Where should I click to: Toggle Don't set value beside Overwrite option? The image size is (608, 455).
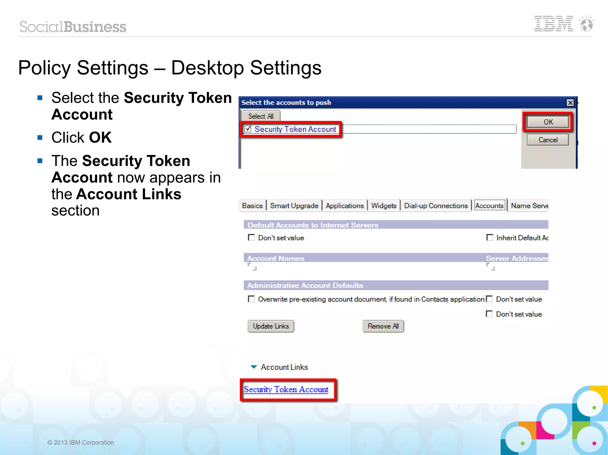(489, 299)
